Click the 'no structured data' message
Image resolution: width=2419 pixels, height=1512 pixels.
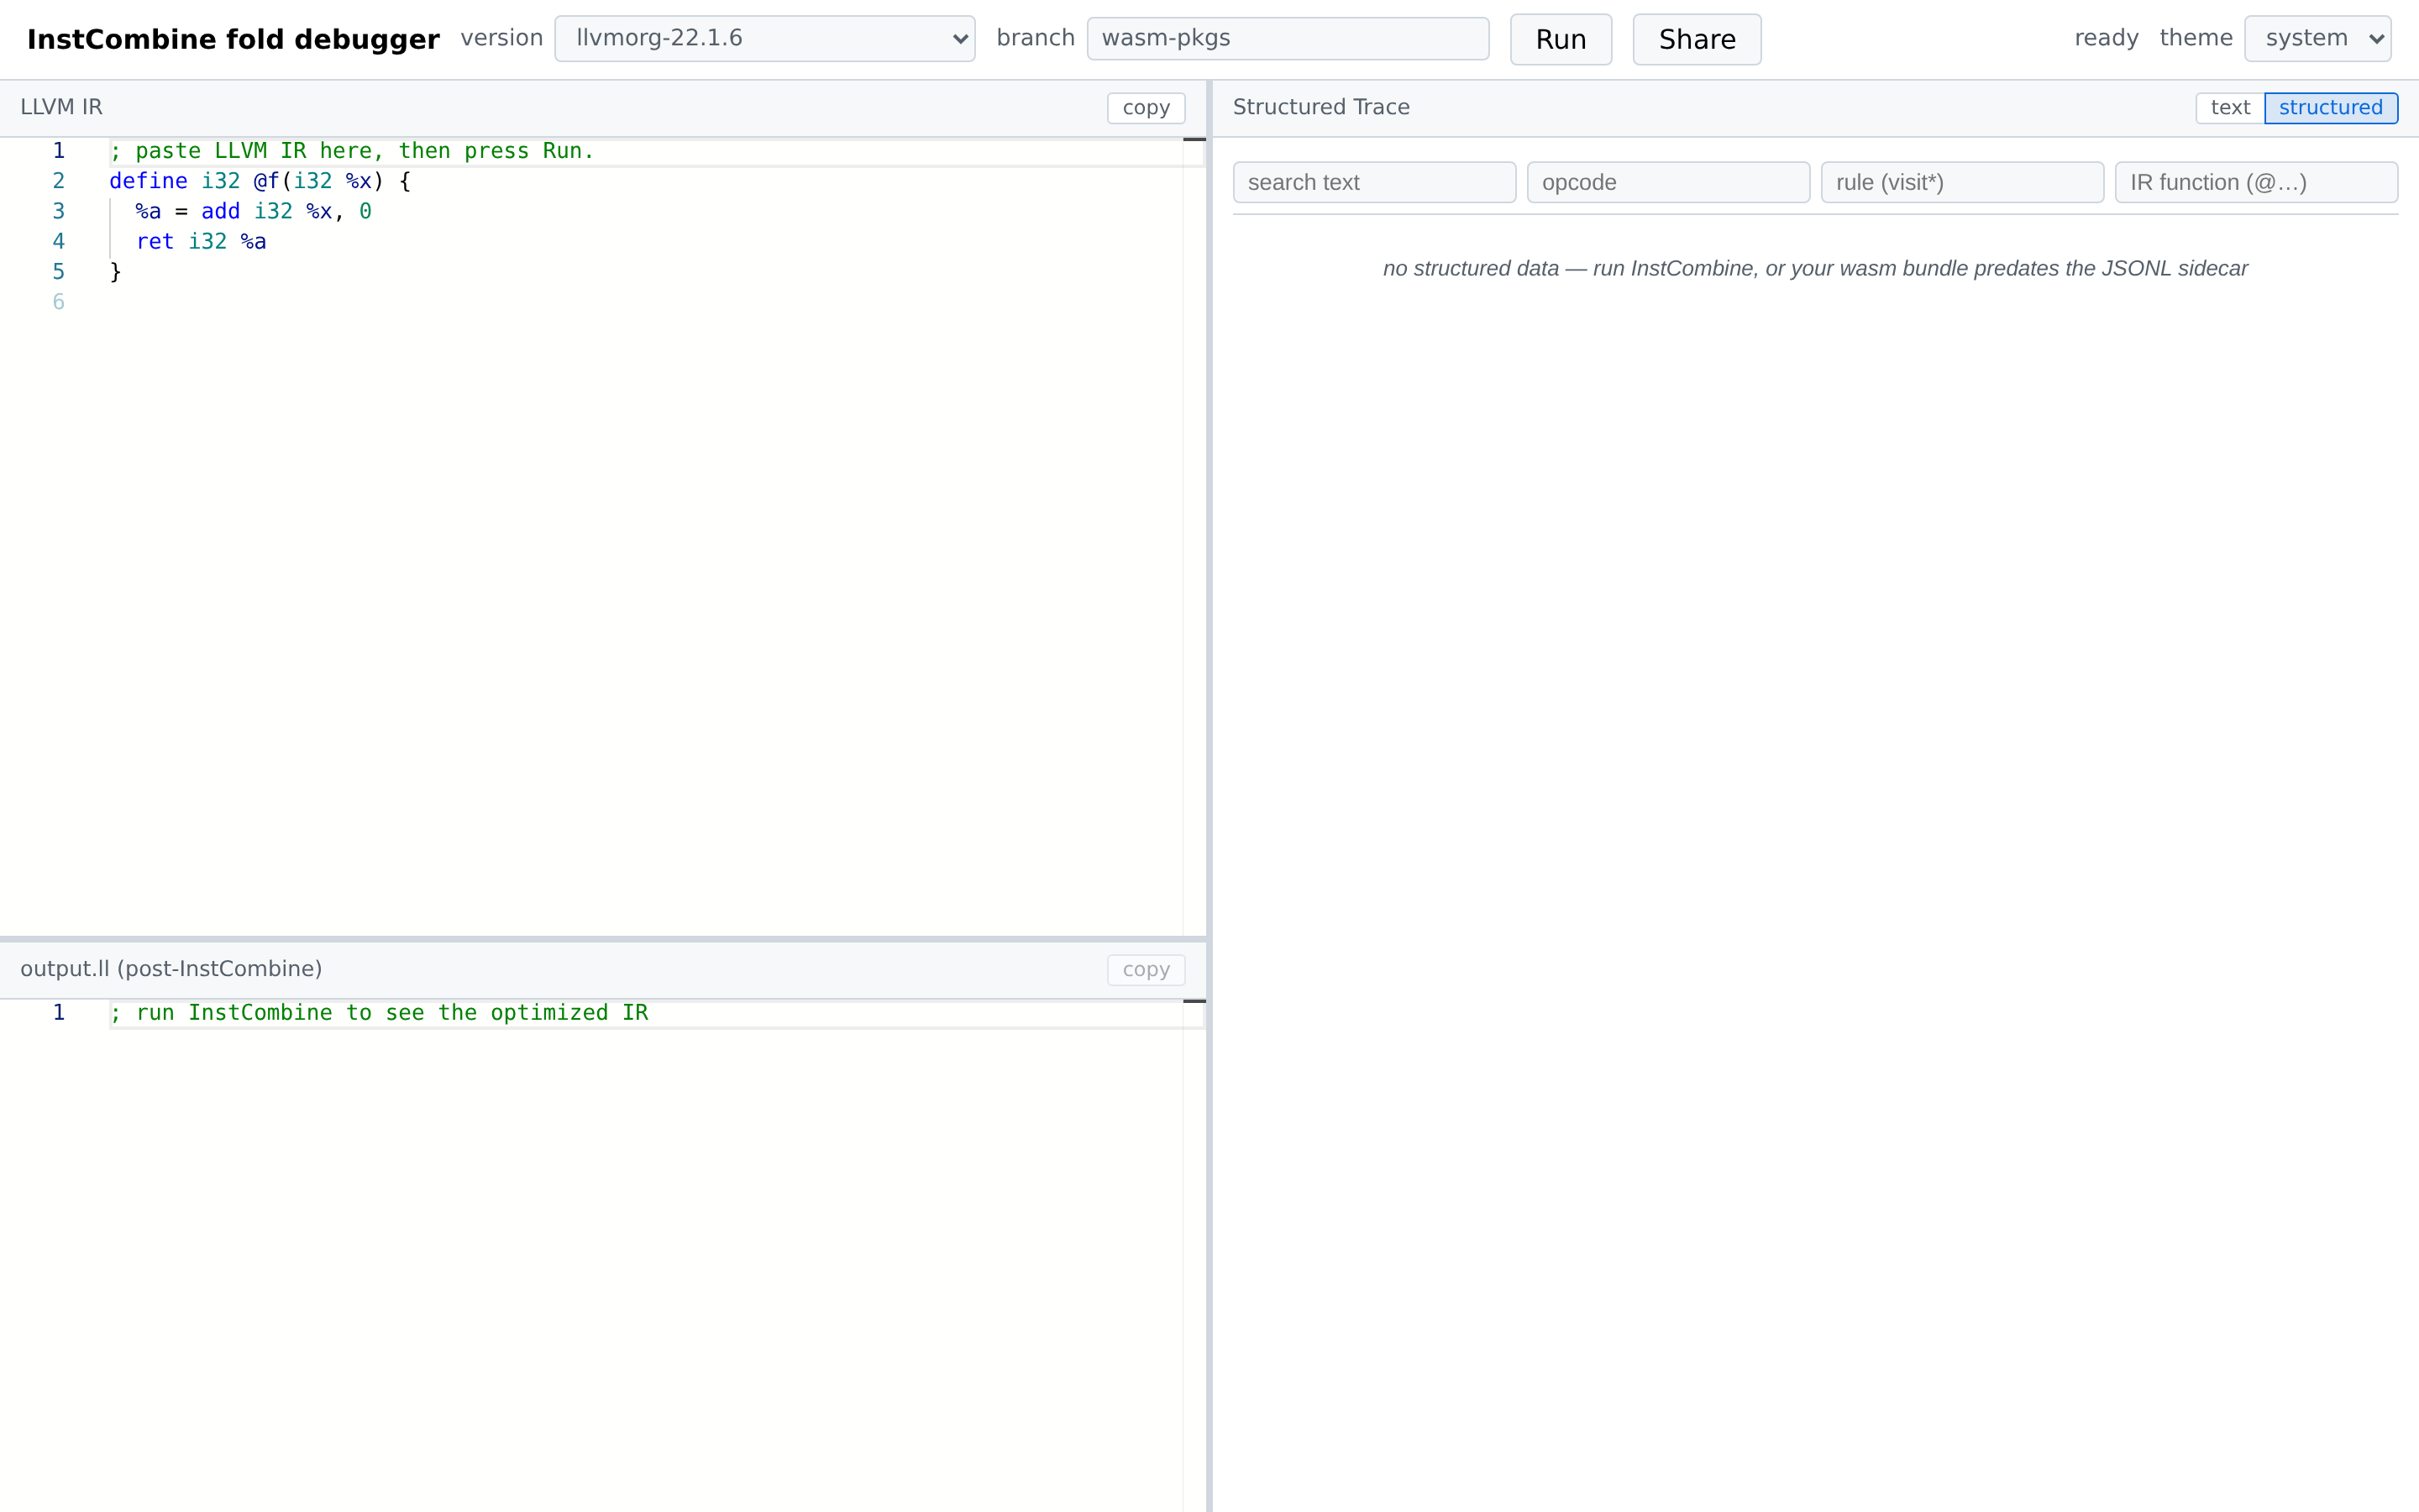1815,269
